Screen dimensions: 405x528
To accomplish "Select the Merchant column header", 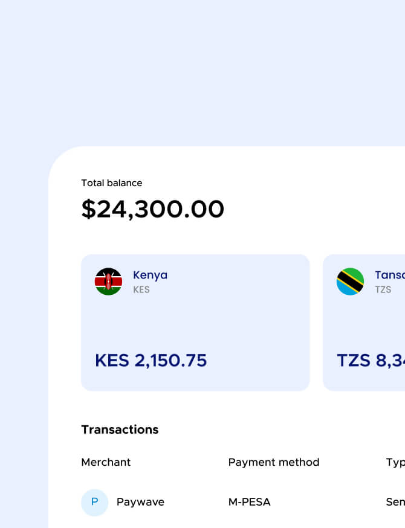I will 106,462.
